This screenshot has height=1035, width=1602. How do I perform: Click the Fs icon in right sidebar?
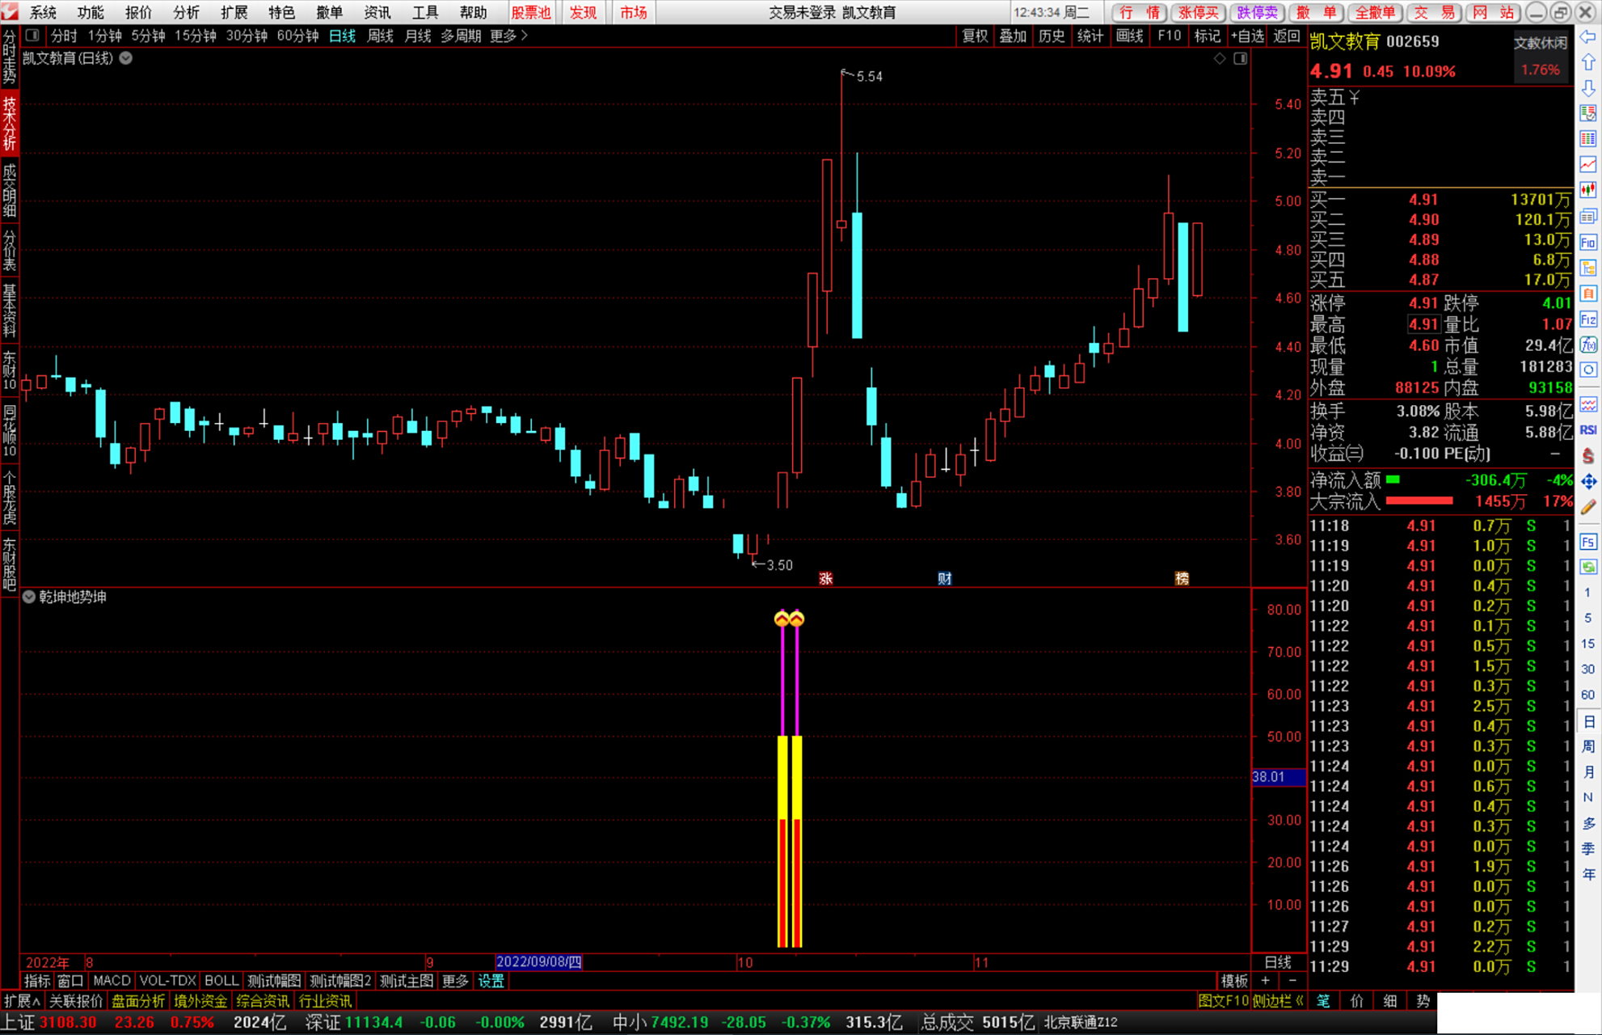click(x=1588, y=542)
